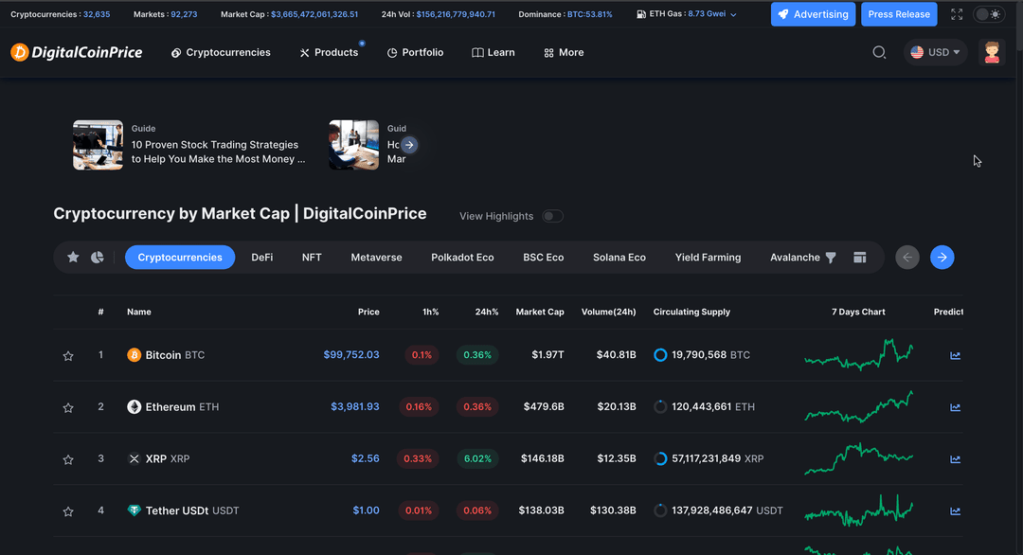Screen dimensions: 1023x555
Task: Click the Tether coin logo
Action: tap(134, 510)
